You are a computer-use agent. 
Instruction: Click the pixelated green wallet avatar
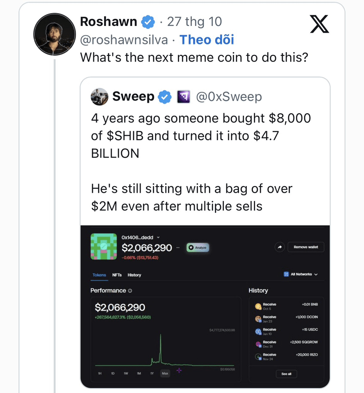(x=103, y=247)
